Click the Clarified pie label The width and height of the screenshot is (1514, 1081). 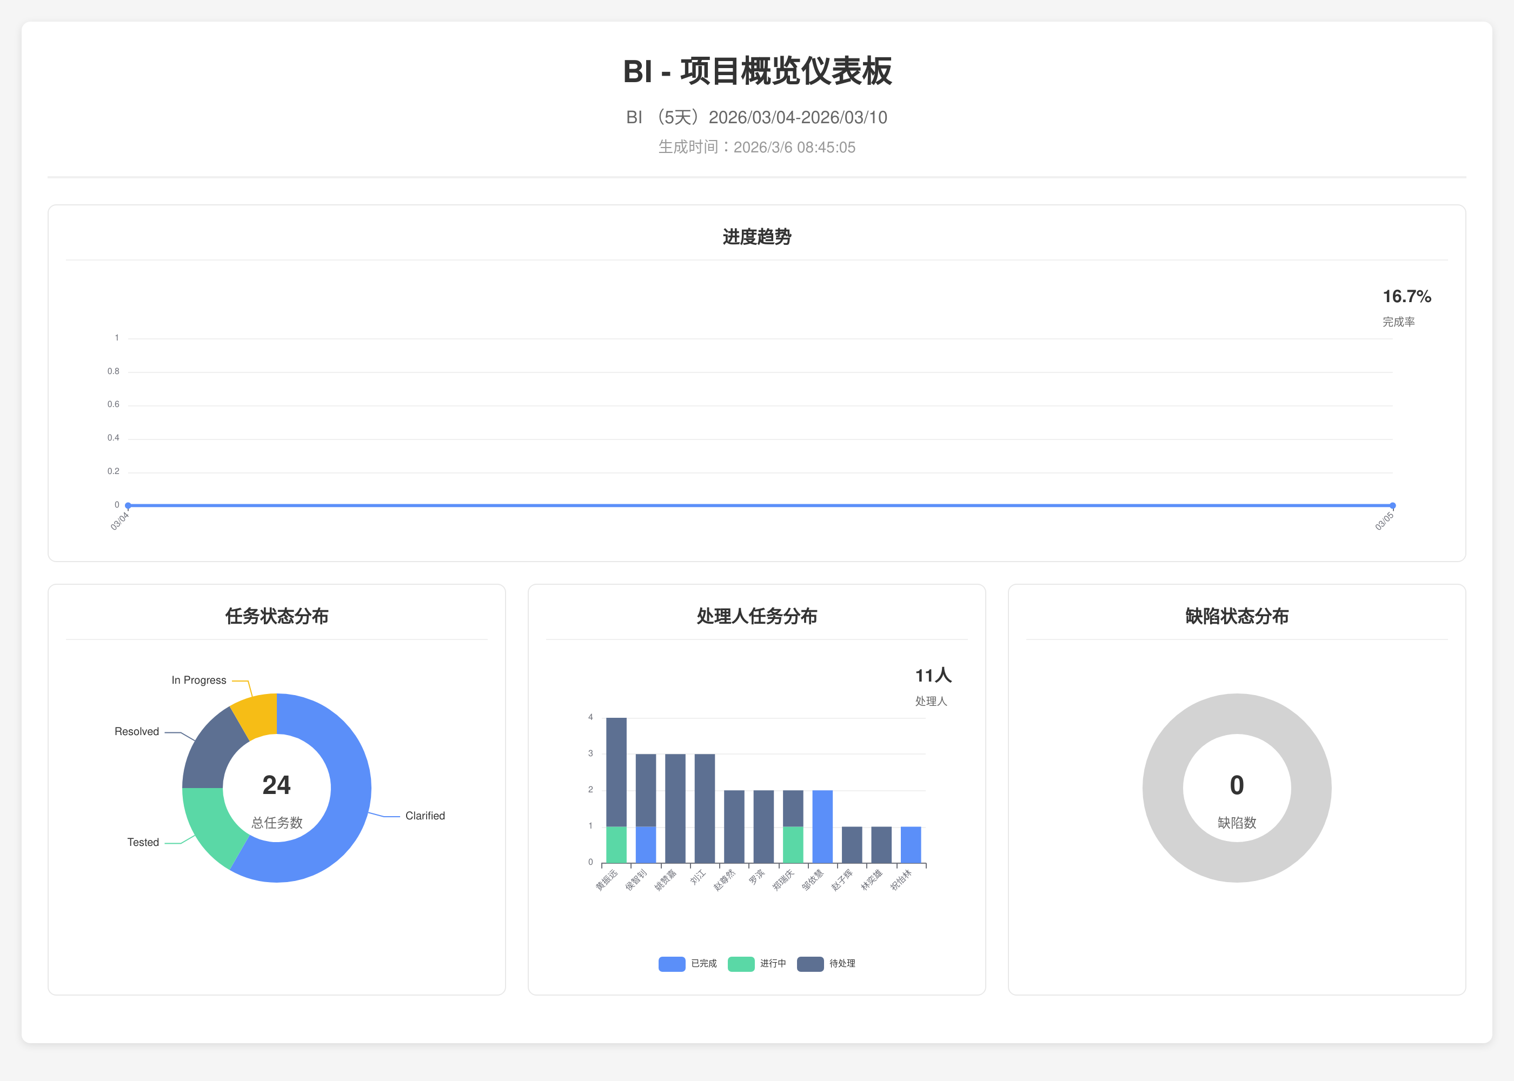coord(425,816)
